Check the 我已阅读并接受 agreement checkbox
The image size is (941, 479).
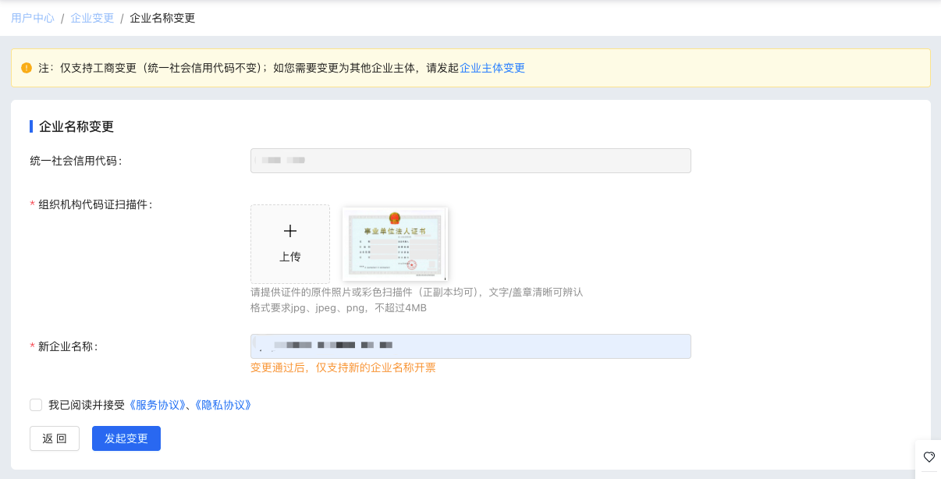coord(36,404)
